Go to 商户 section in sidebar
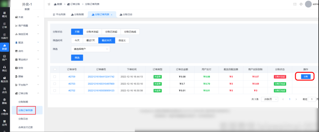 click(x=4, y=57)
